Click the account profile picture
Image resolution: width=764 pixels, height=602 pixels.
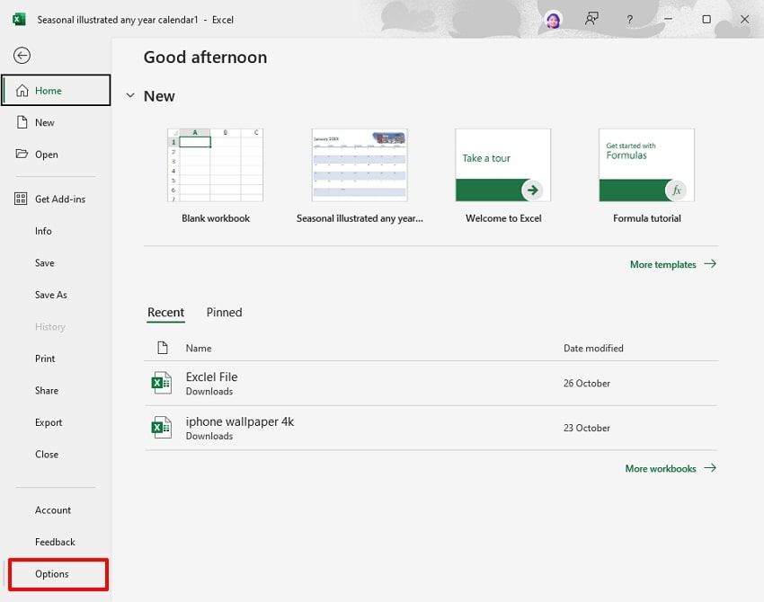click(x=553, y=19)
